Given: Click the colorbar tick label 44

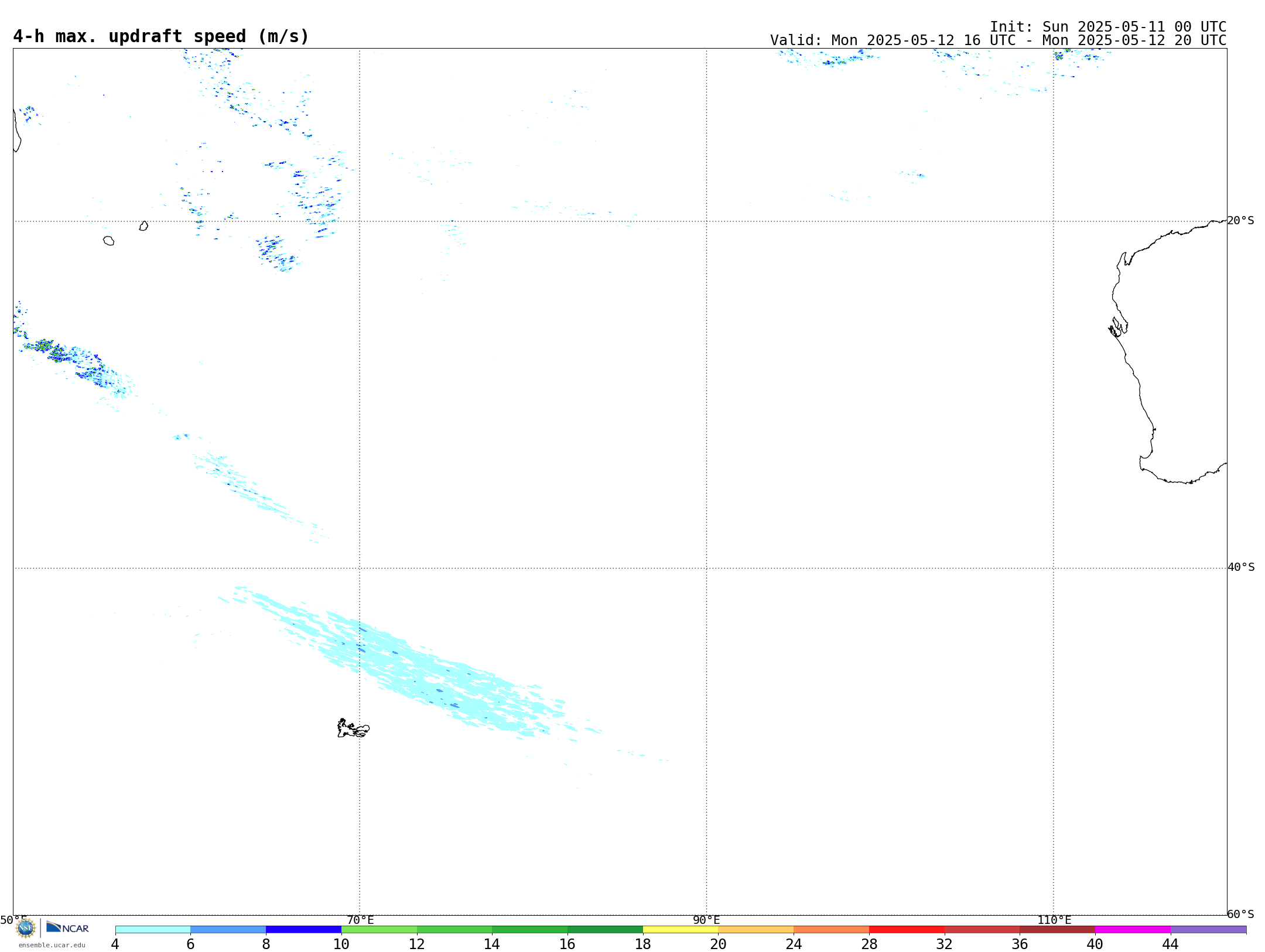Looking at the screenshot, I should click(x=1170, y=944).
